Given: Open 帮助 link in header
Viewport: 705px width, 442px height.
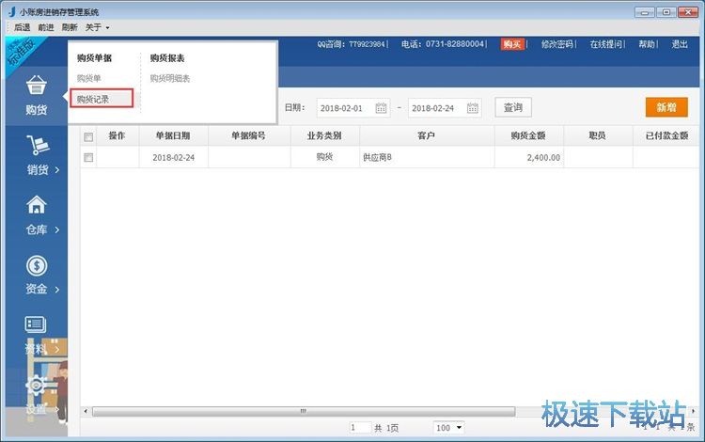Looking at the screenshot, I should click(647, 44).
